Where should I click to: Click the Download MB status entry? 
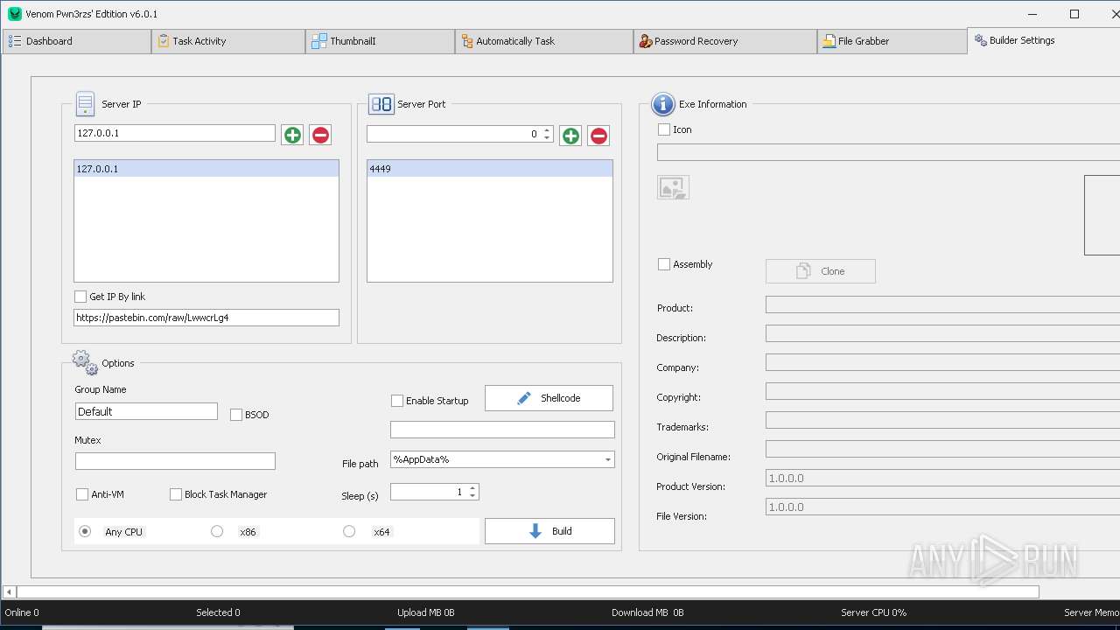[647, 612]
